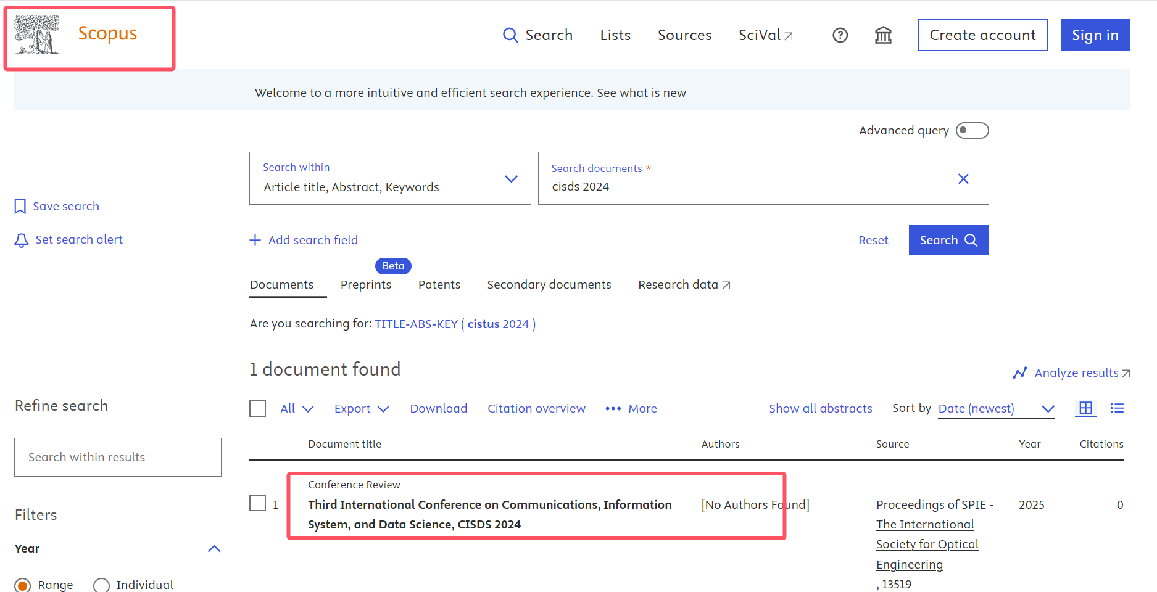Open the institution building icon
Screen dimensions: 1157x592
pyautogui.click(x=883, y=35)
